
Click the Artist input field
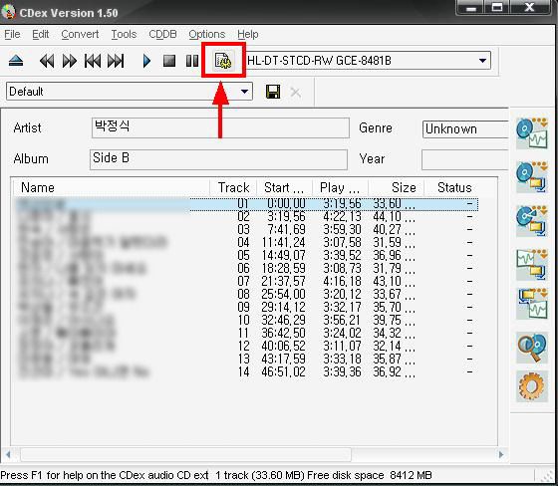tap(220, 127)
